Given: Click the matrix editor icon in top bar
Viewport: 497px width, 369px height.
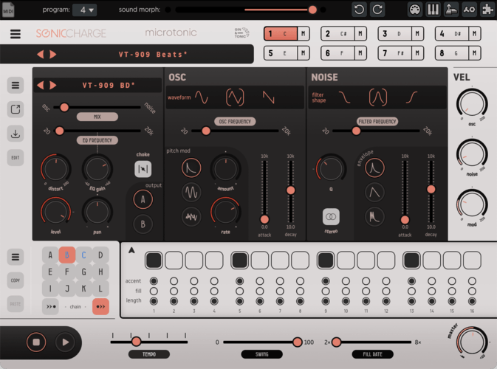Looking at the screenshot, I should point(469,10).
